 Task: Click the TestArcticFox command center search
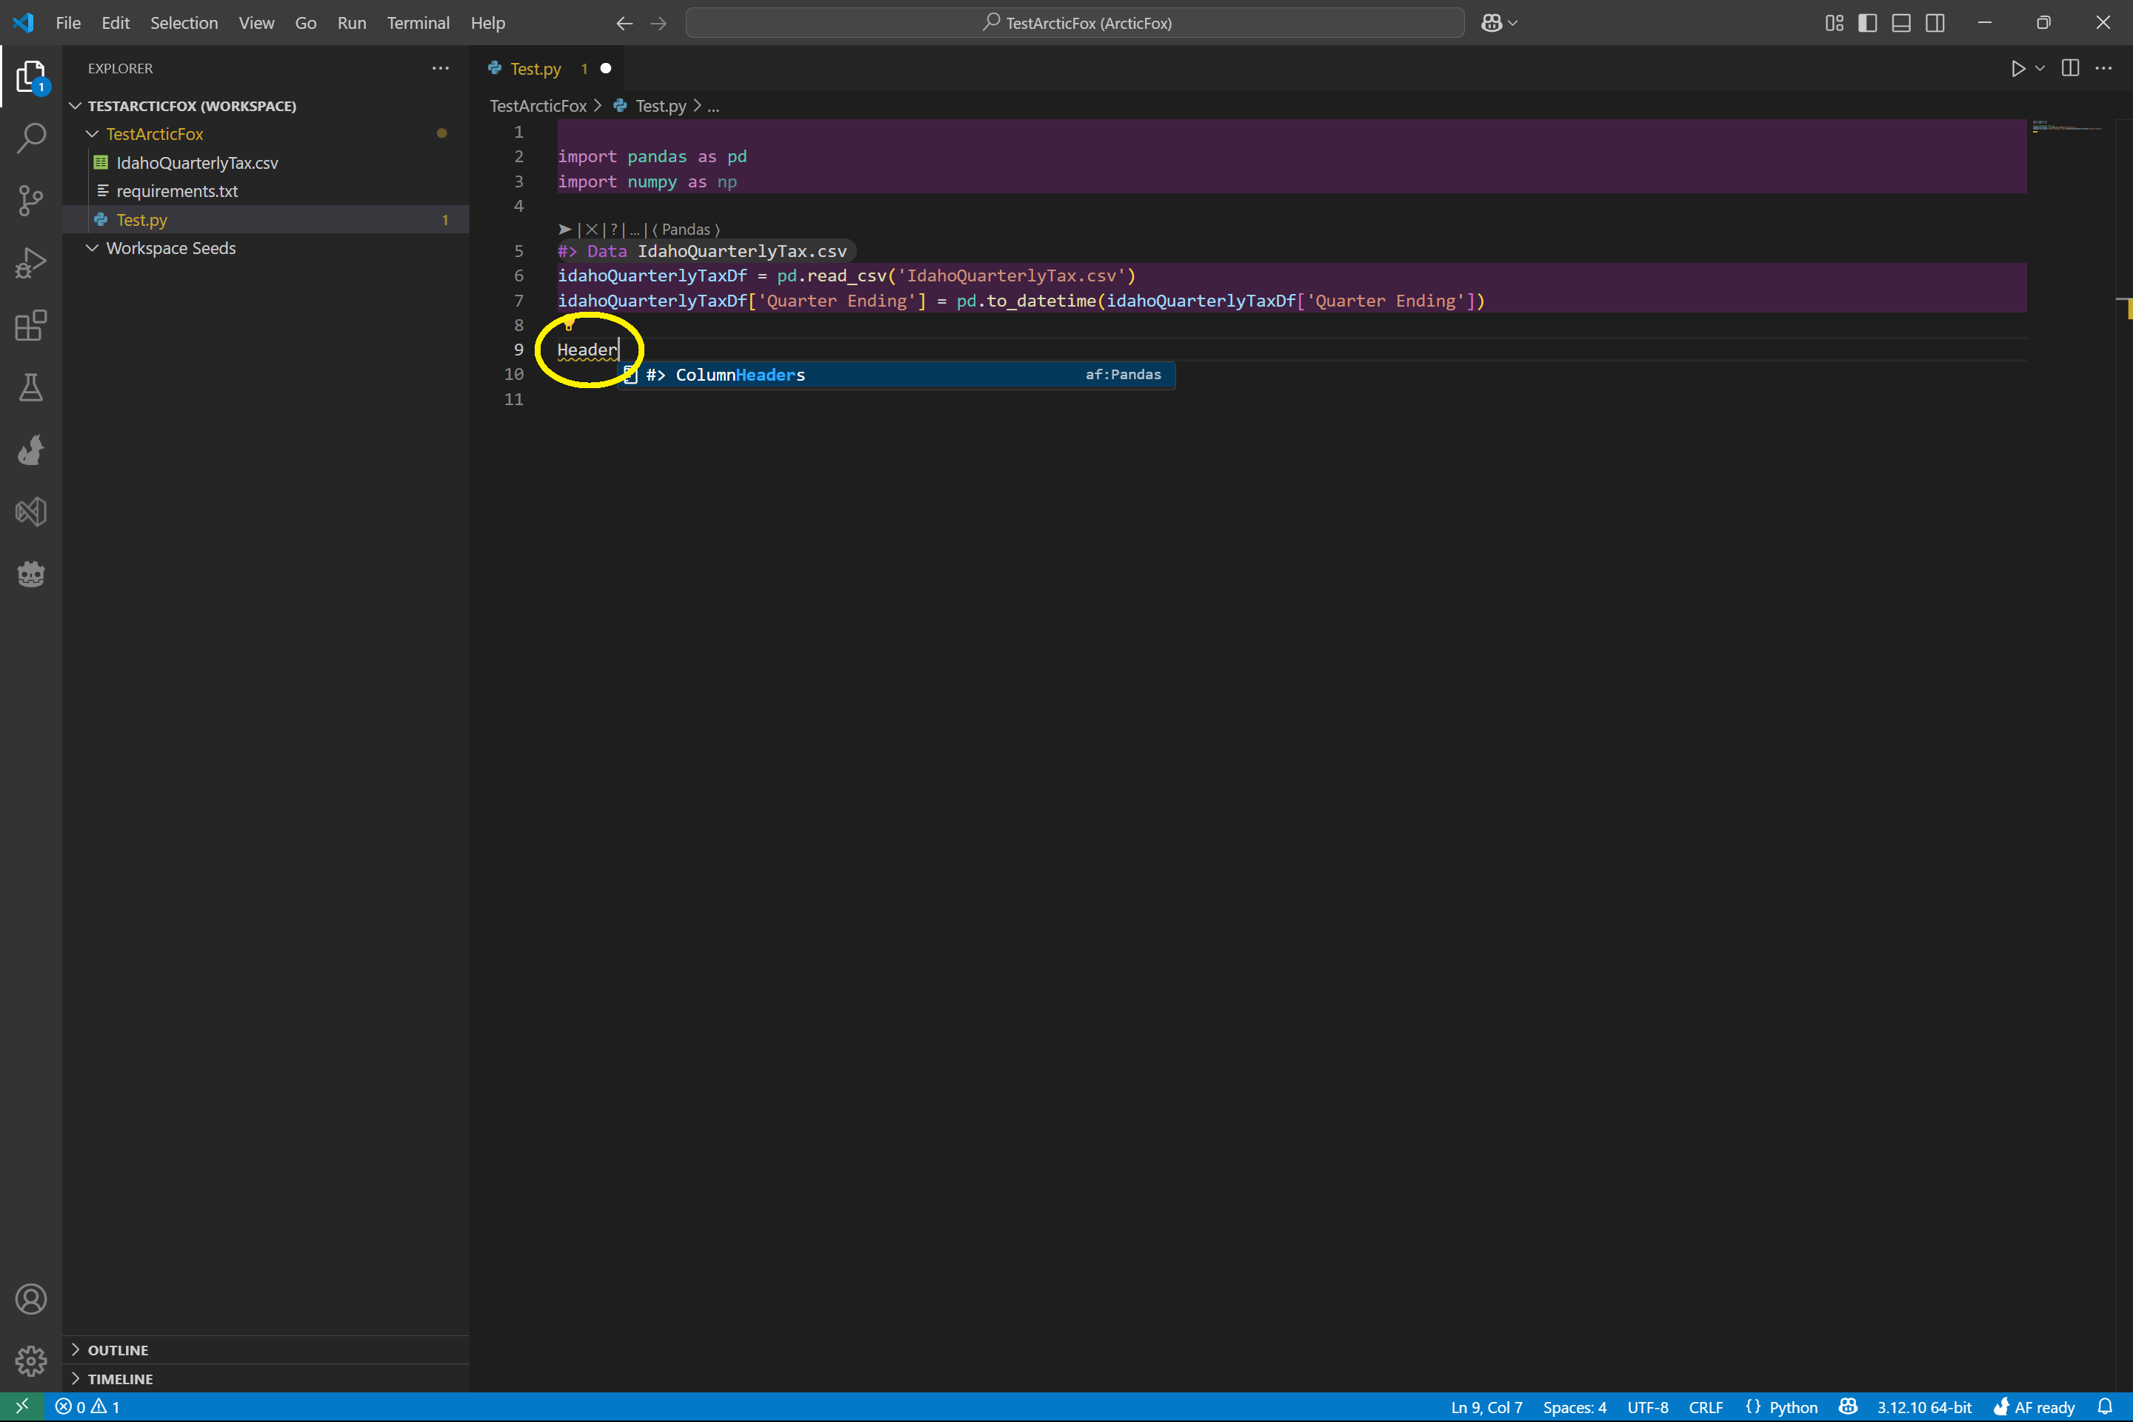(1075, 24)
